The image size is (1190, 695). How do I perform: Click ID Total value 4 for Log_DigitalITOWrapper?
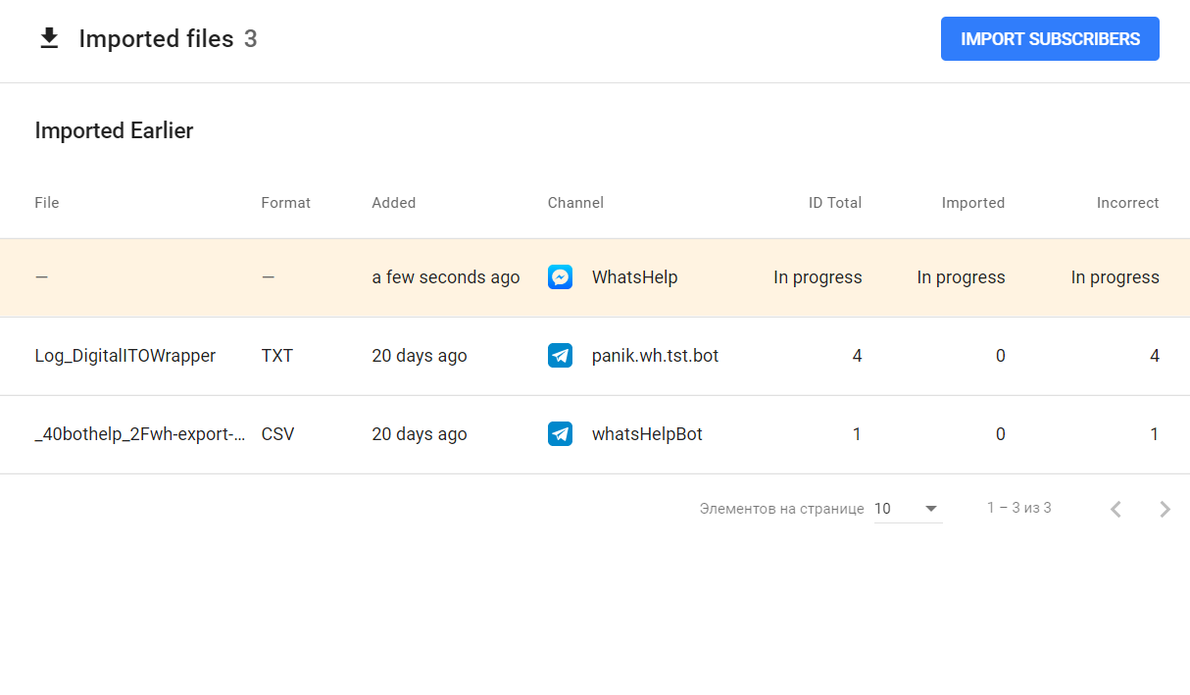point(858,356)
